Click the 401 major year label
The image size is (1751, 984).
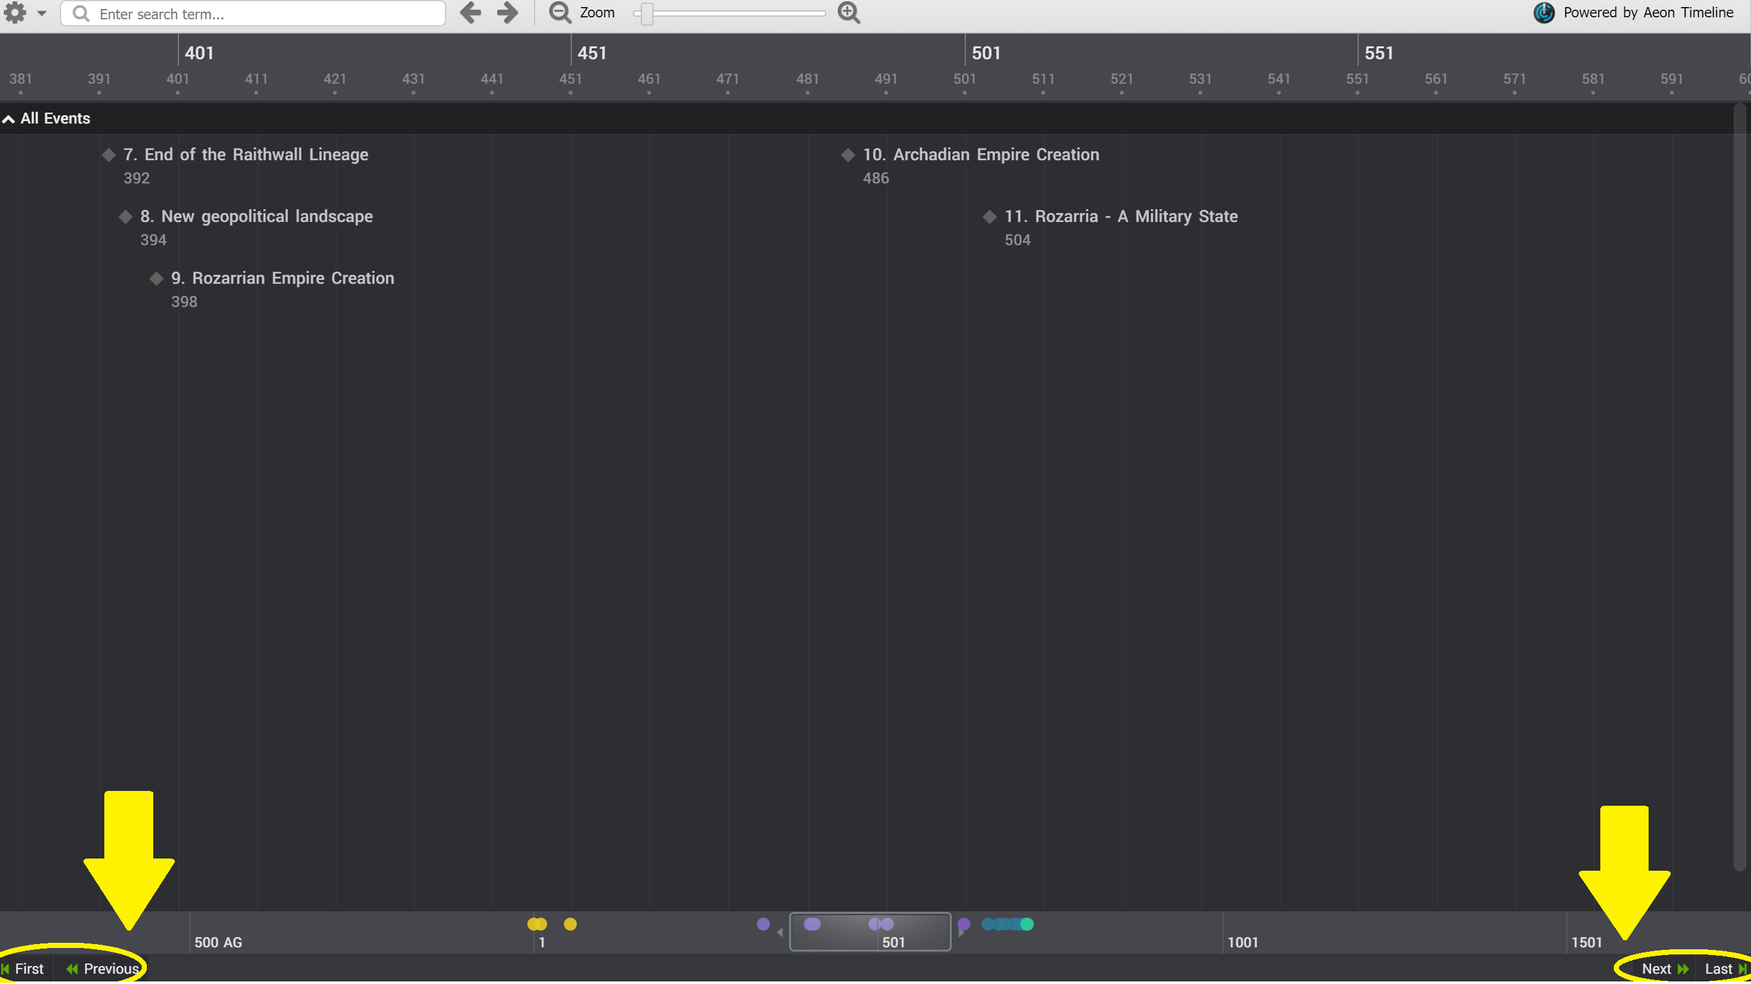tap(199, 53)
